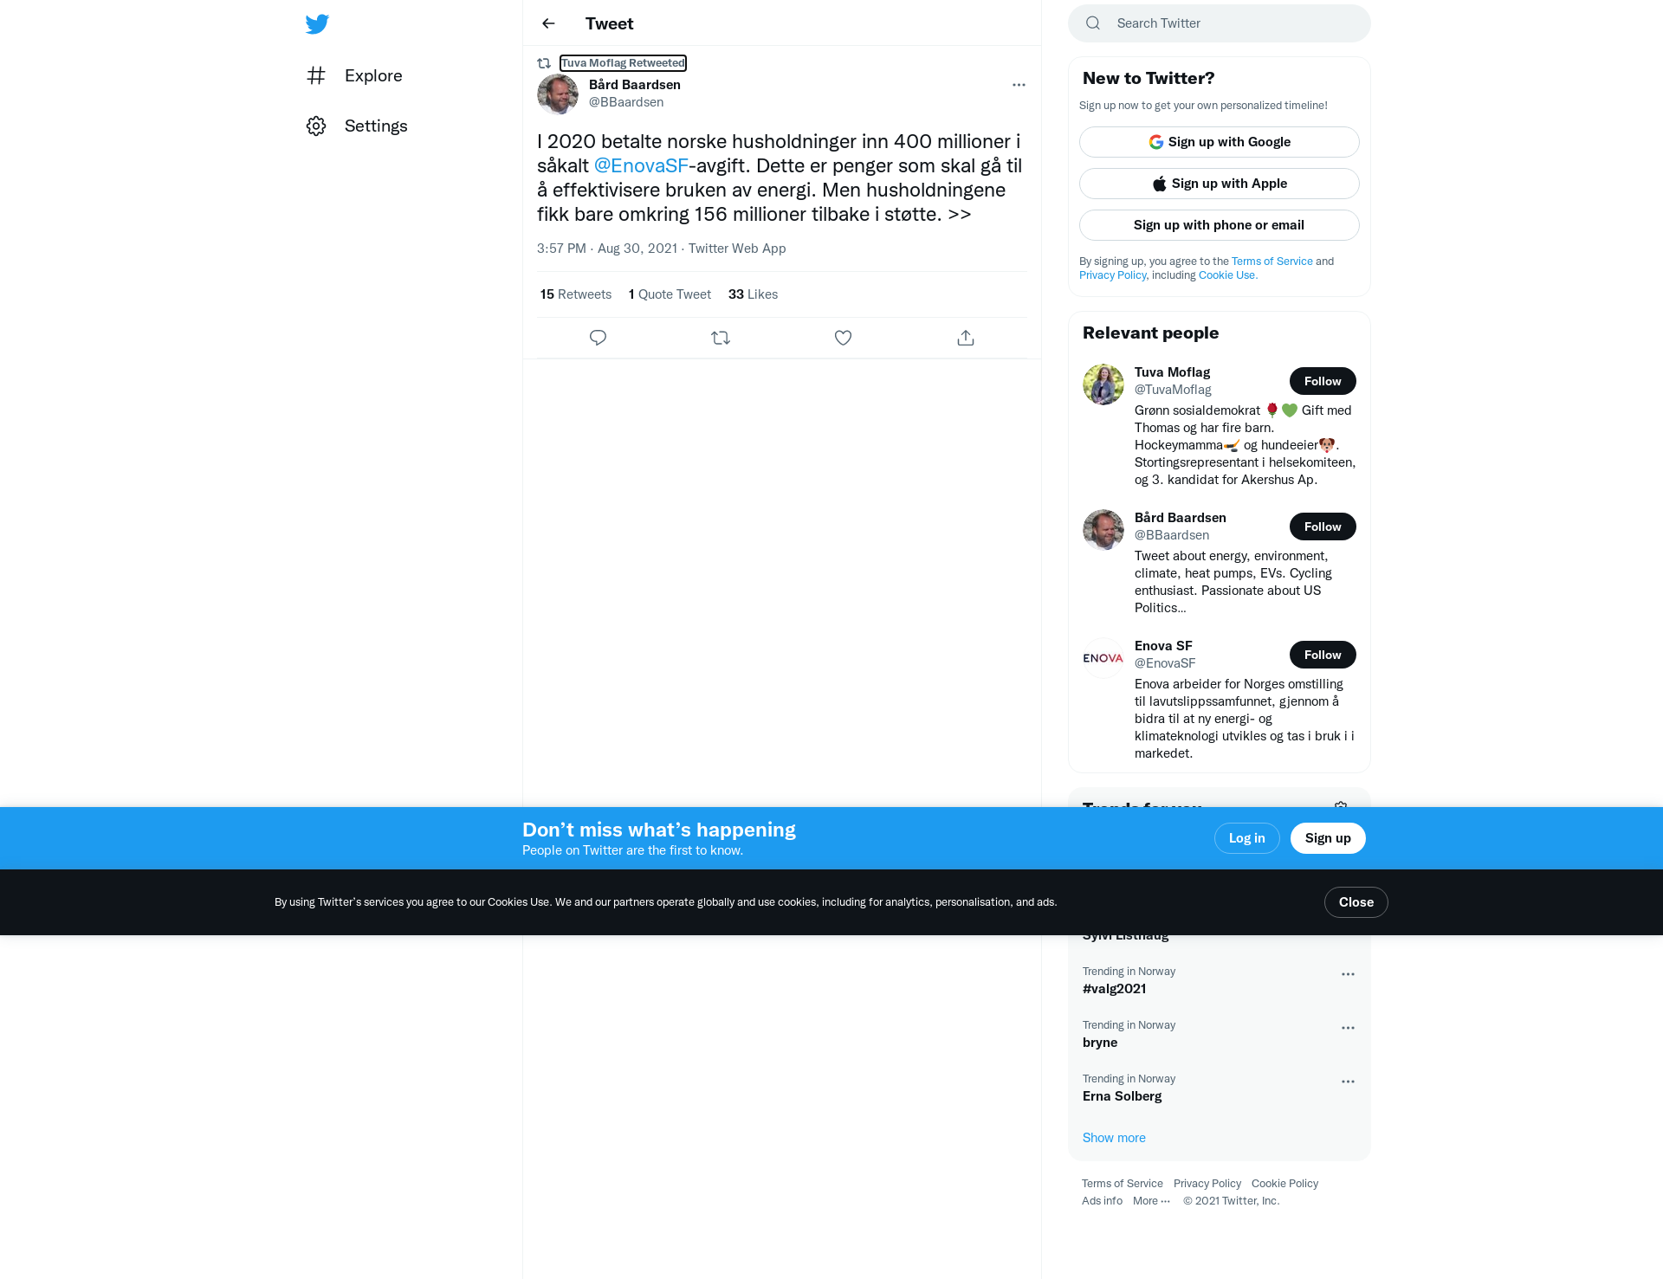The height and width of the screenshot is (1279, 1663).
Task: Click the Twitter bird logo
Action: point(317,24)
